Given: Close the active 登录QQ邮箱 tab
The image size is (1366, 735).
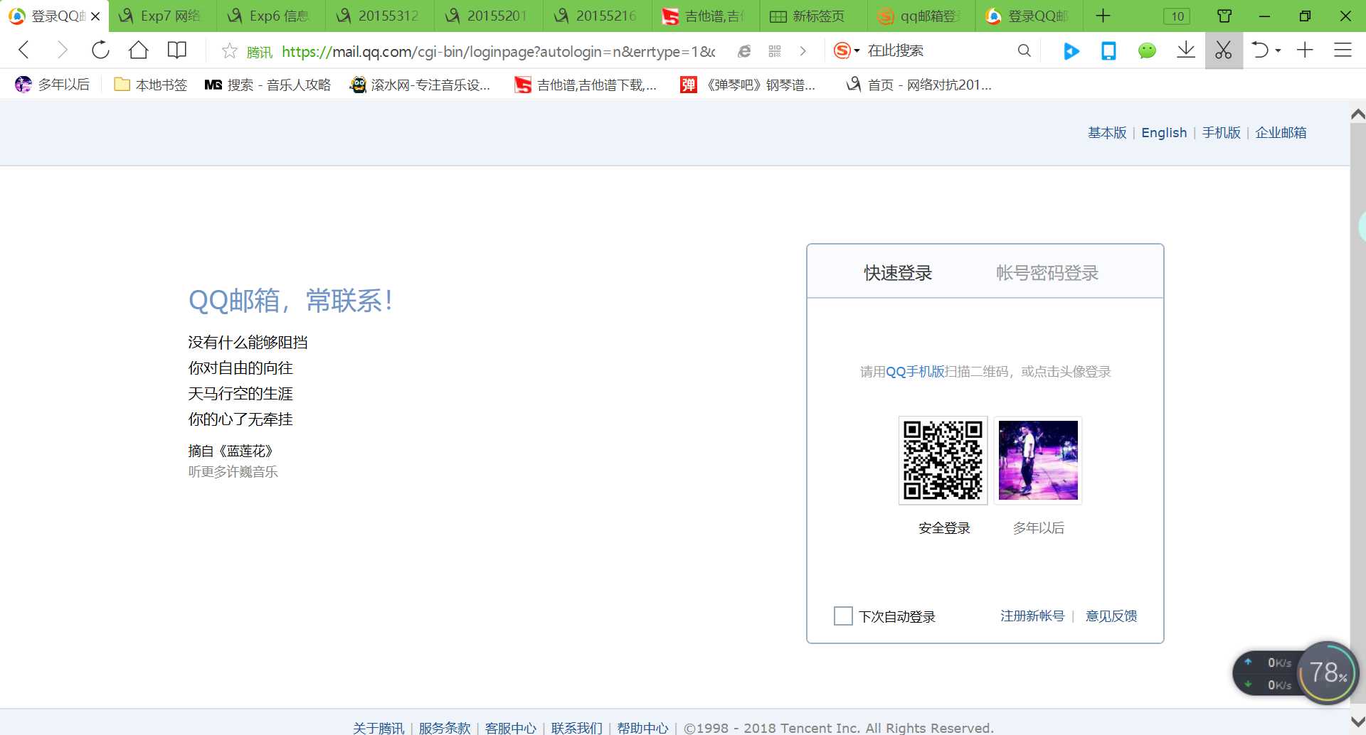Looking at the screenshot, I should pos(95,16).
